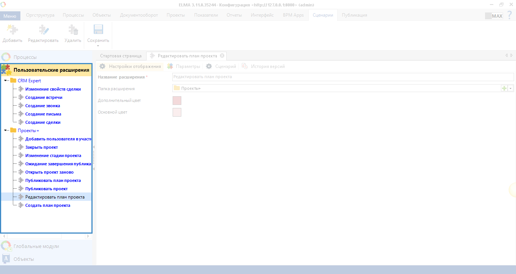Image resolution: width=516 pixels, height=274 pixels.
Task: Click the Название расширения input field
Action: click(343, 77)
